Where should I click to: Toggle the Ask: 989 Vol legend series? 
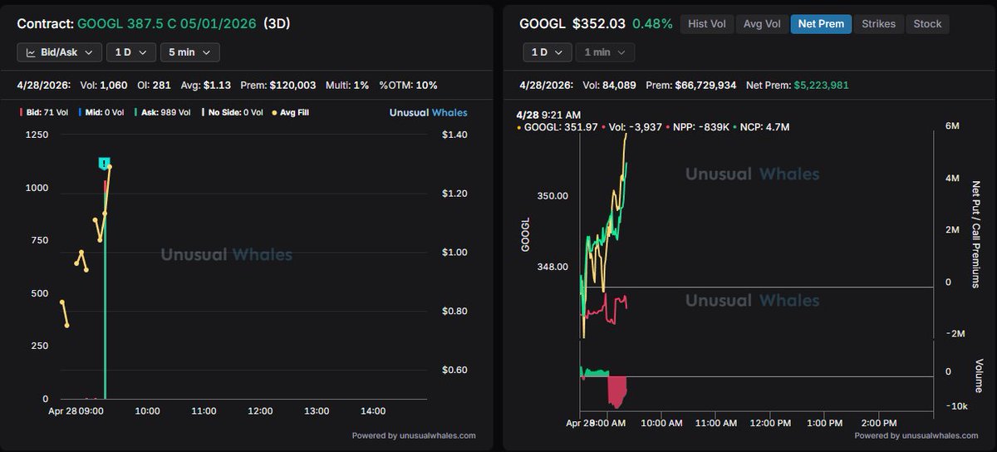[x=162, y=112]
